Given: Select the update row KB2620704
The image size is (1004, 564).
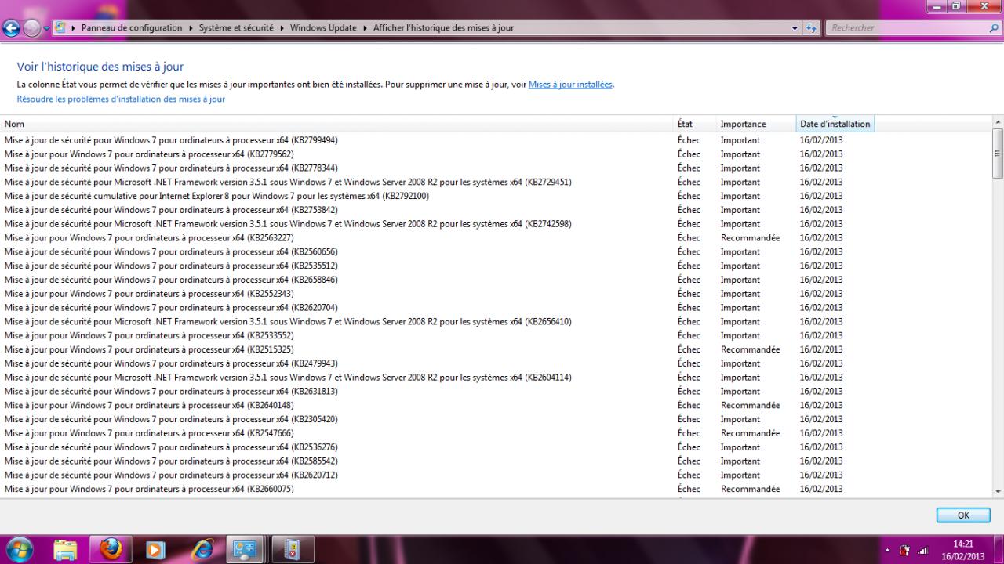Looking at the screenshot, I should [496, 308].
